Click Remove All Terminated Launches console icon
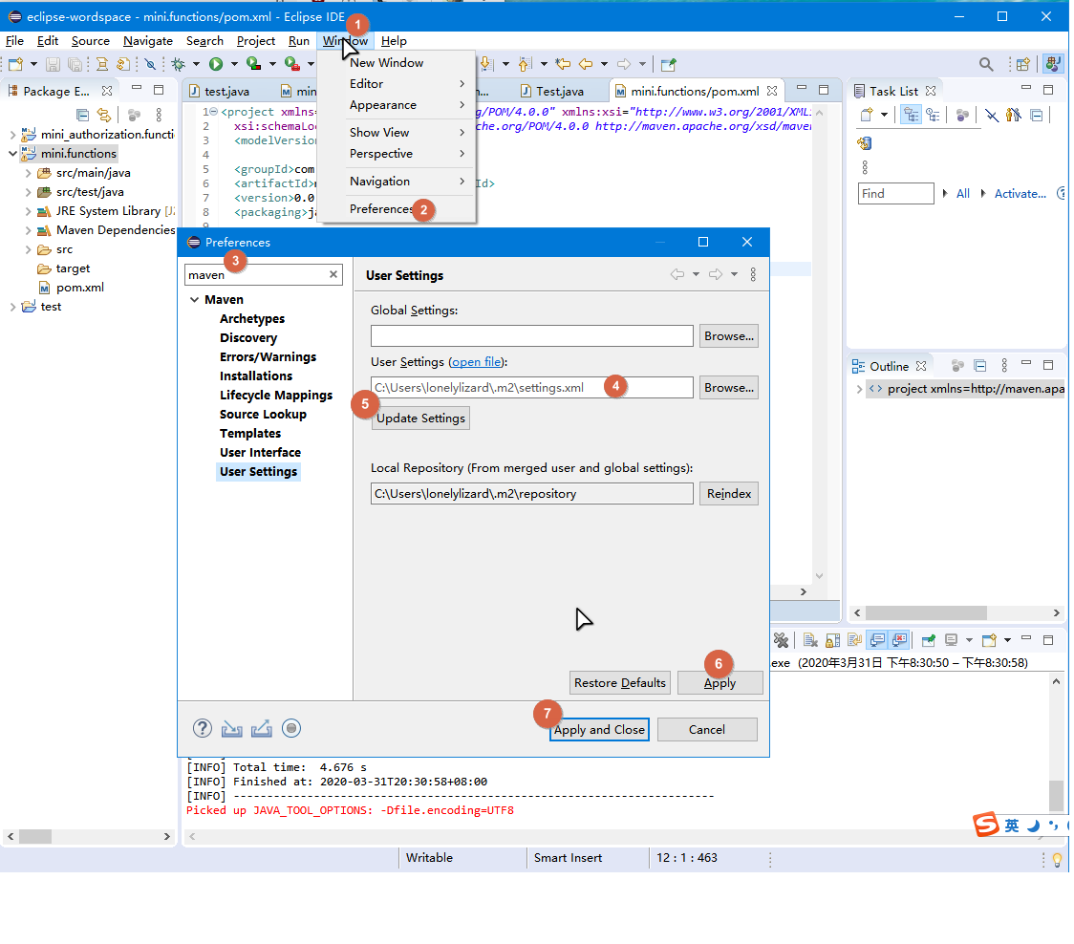1074x944 pixels. (x=781, y=640)
